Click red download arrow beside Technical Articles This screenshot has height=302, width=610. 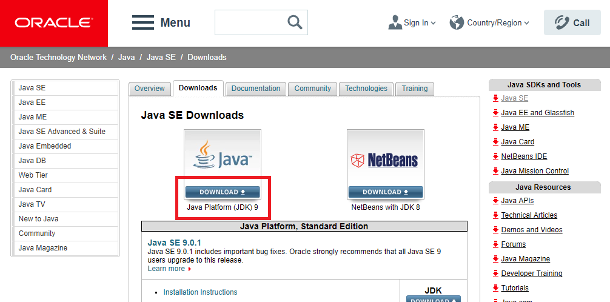(495, 215)
